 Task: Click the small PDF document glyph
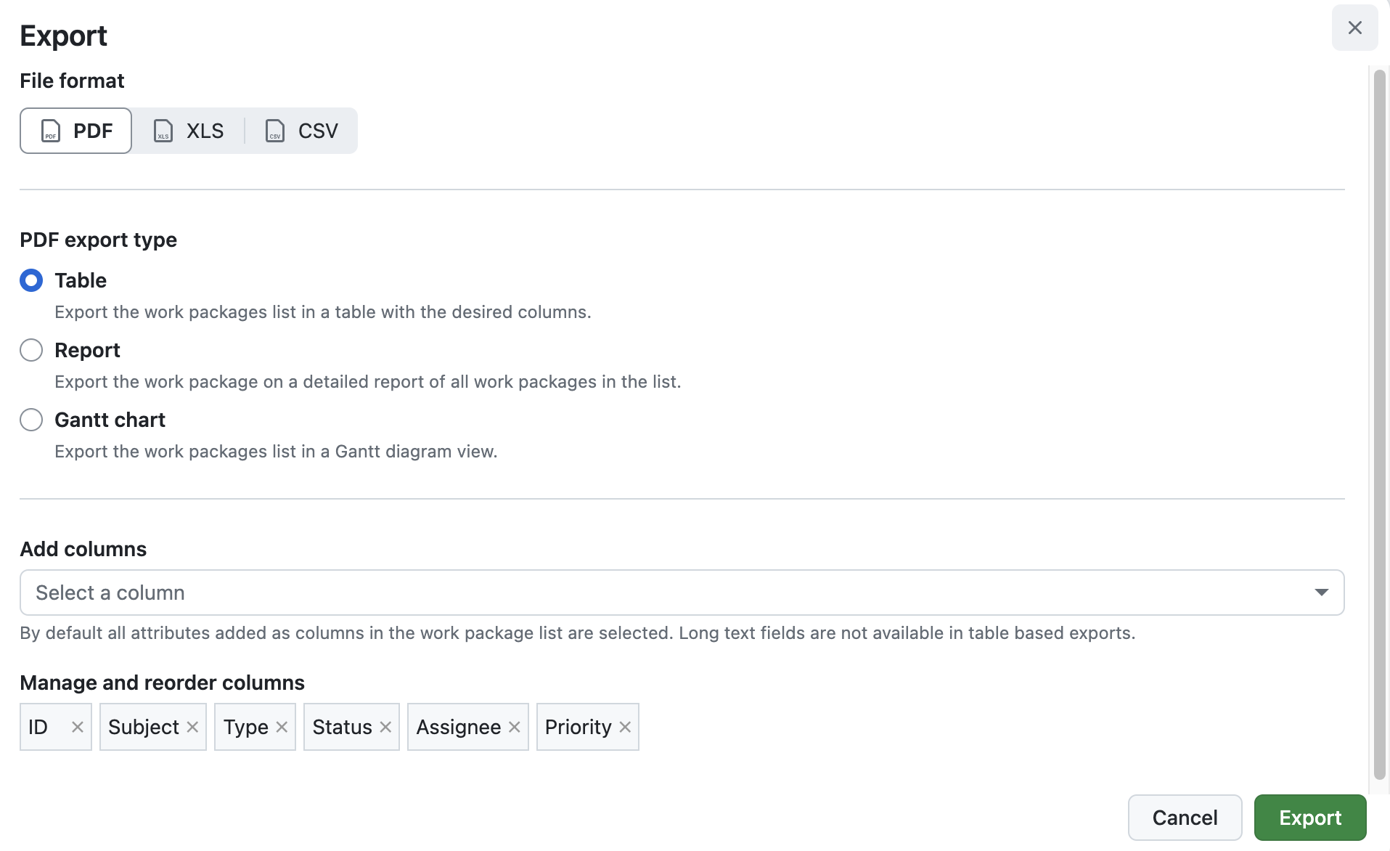click(50, 131)
